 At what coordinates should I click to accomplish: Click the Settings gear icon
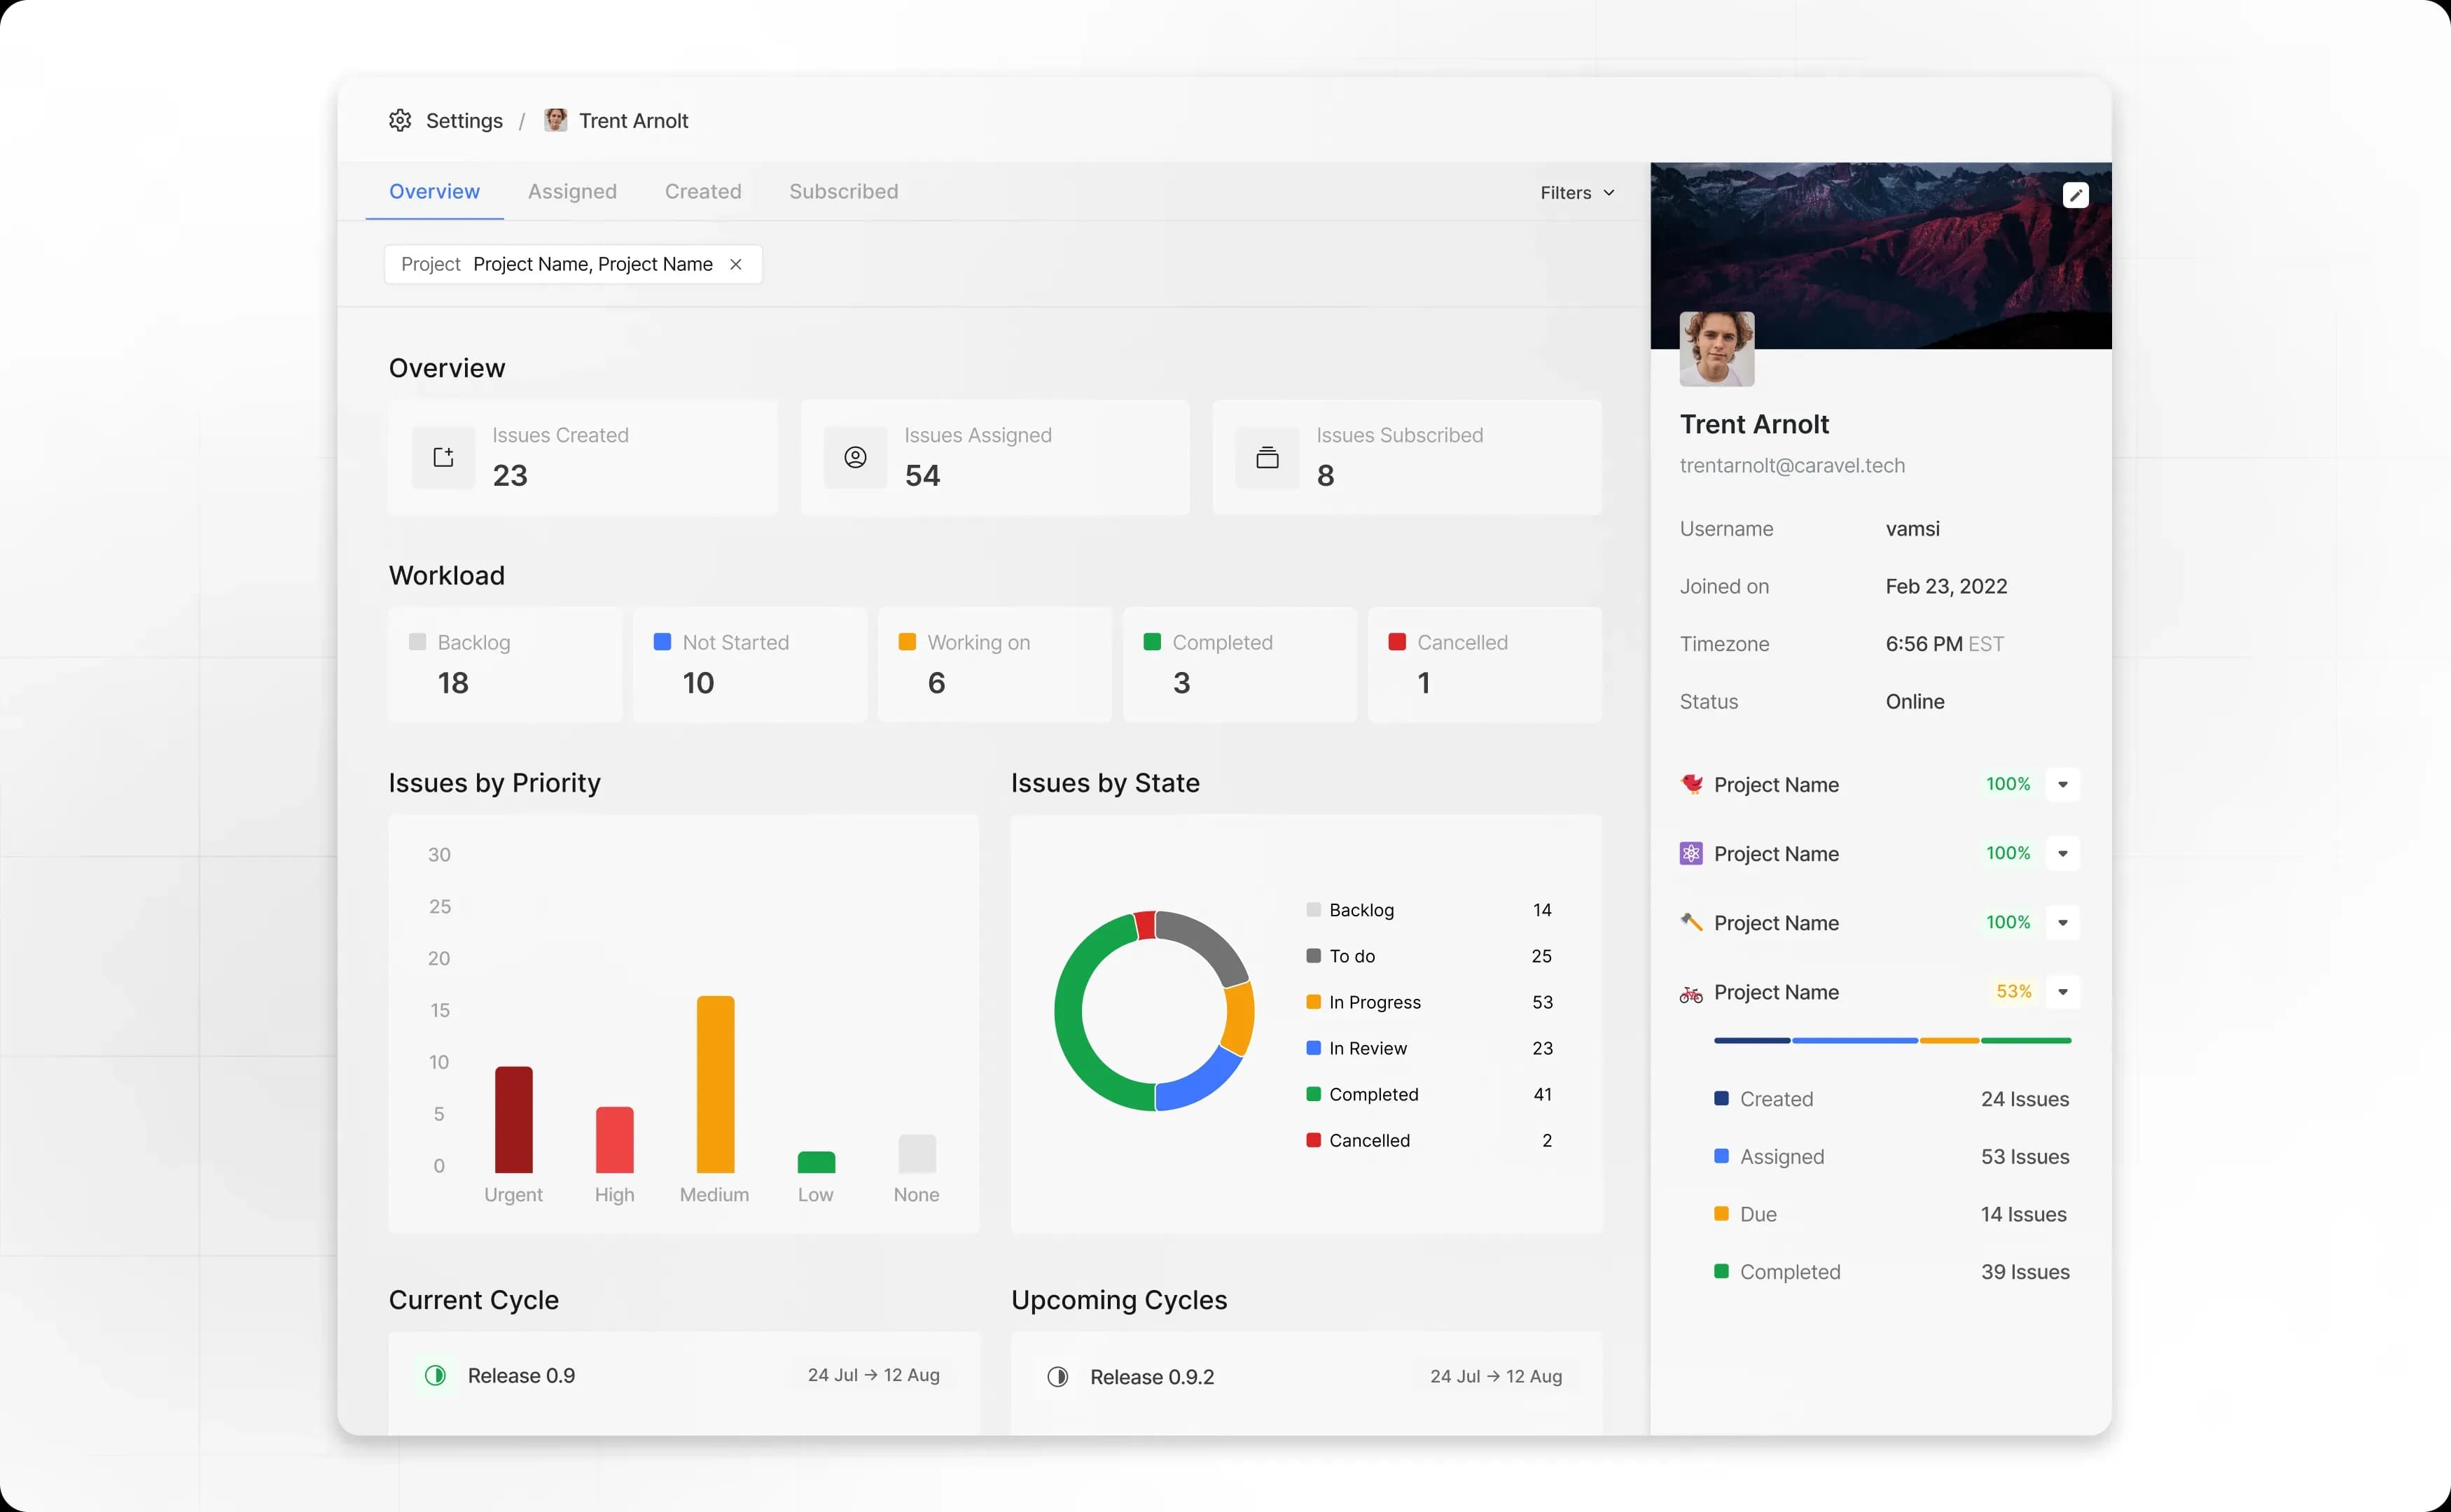(x=400, y=121)
